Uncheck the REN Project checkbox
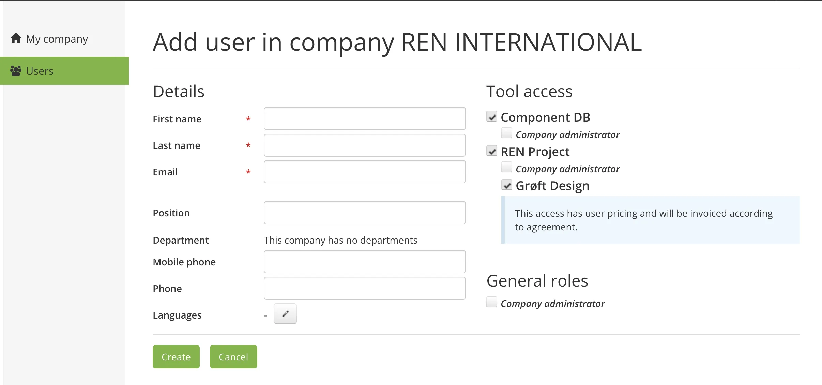The height and width of the screenshot is (385, 822). [x=492, y=151]
